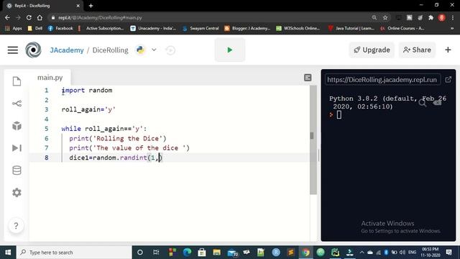Click the Upgrade button
460x259 pixels.
click(372, 50)
